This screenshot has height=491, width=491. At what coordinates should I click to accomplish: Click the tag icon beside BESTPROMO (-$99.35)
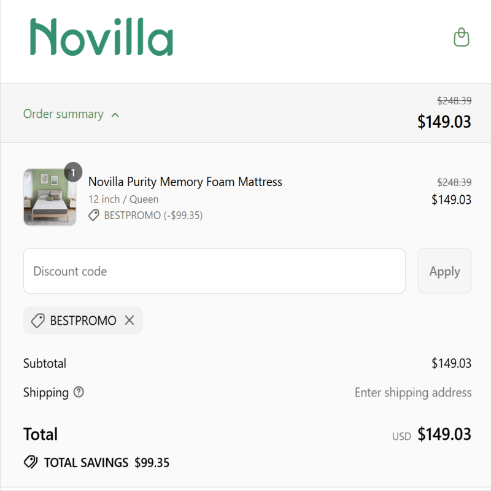94,215
